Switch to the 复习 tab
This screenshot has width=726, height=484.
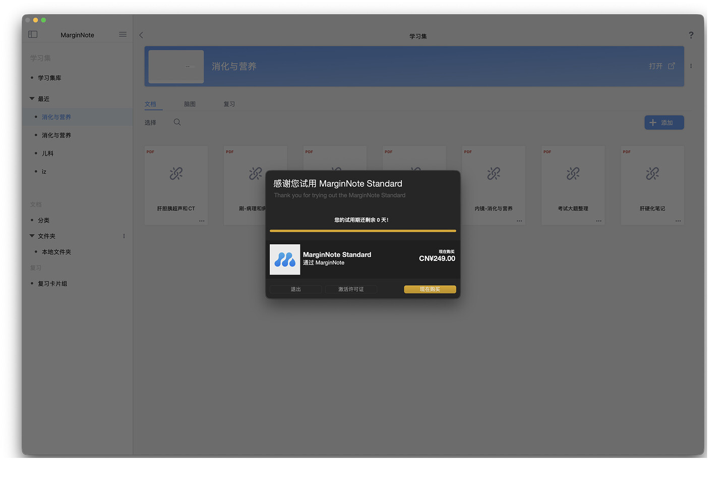click(x=229, y=104)
